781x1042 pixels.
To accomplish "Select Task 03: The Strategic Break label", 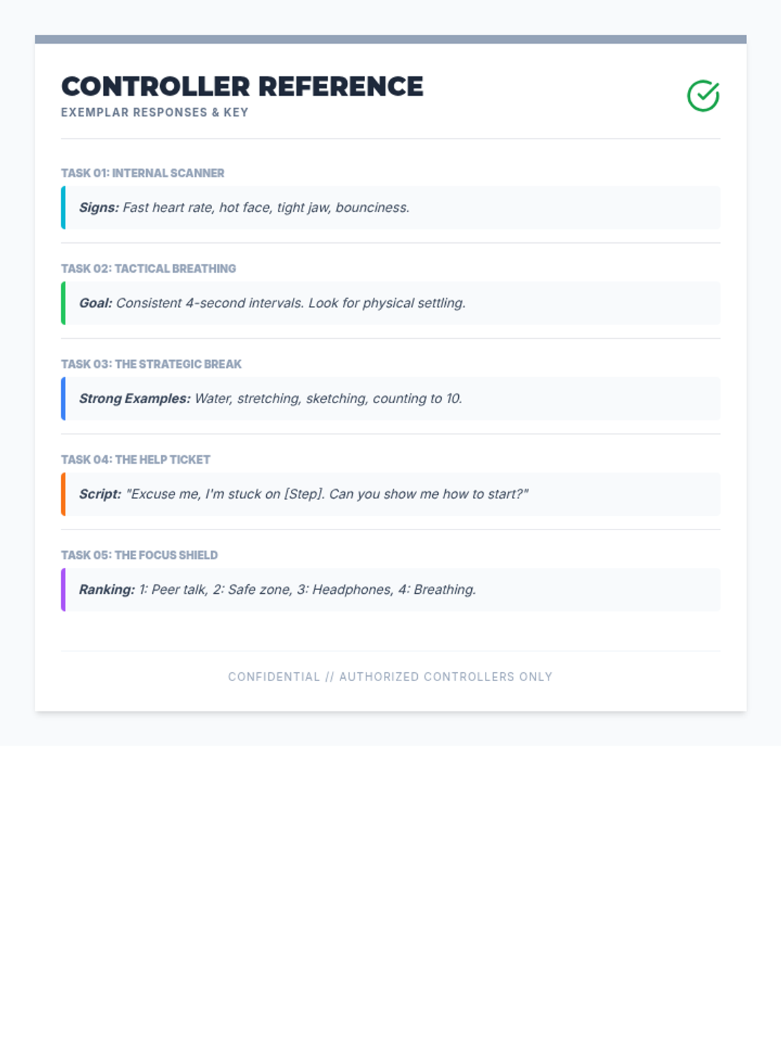I will [x=151, y=364].
